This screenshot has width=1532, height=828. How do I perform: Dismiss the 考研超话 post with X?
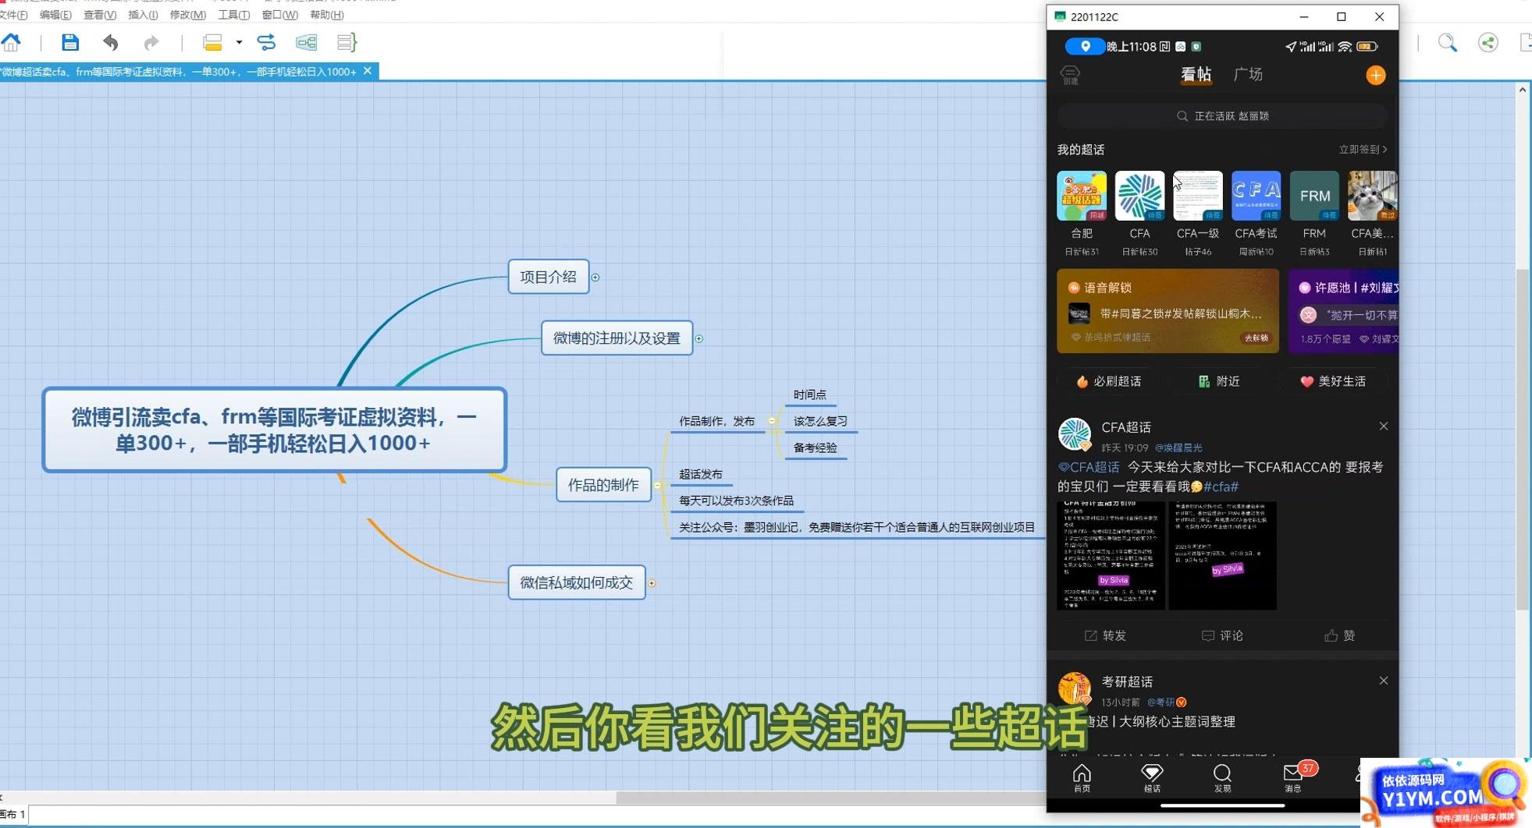[1383, 681]
